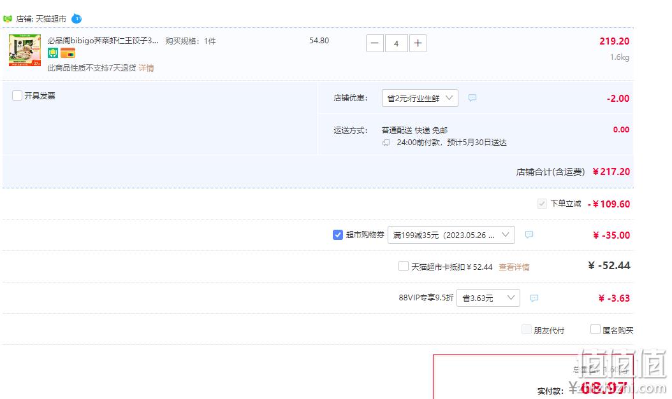Open the 查看详情 link for the supermarket card
Viewport: 672px width, 399px height.
click(514, 267)
